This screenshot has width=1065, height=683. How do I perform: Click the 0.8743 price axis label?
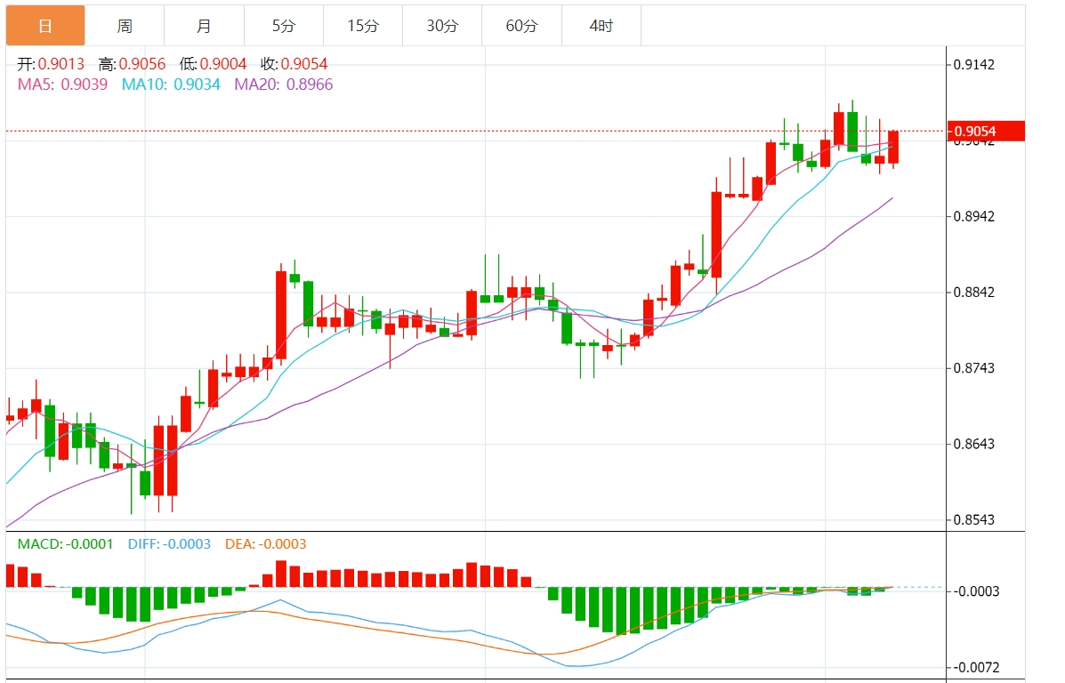(974, 368)
